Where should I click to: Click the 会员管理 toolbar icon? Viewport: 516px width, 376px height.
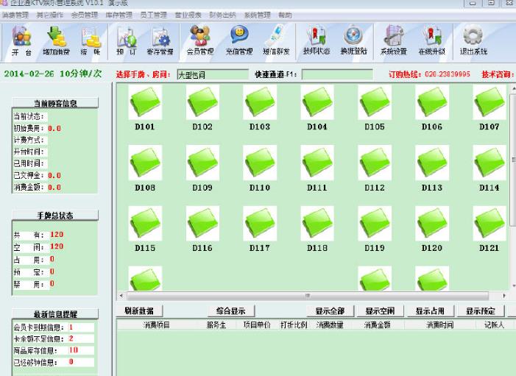pos(200,40)
